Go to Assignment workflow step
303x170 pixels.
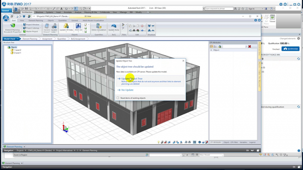47,39
